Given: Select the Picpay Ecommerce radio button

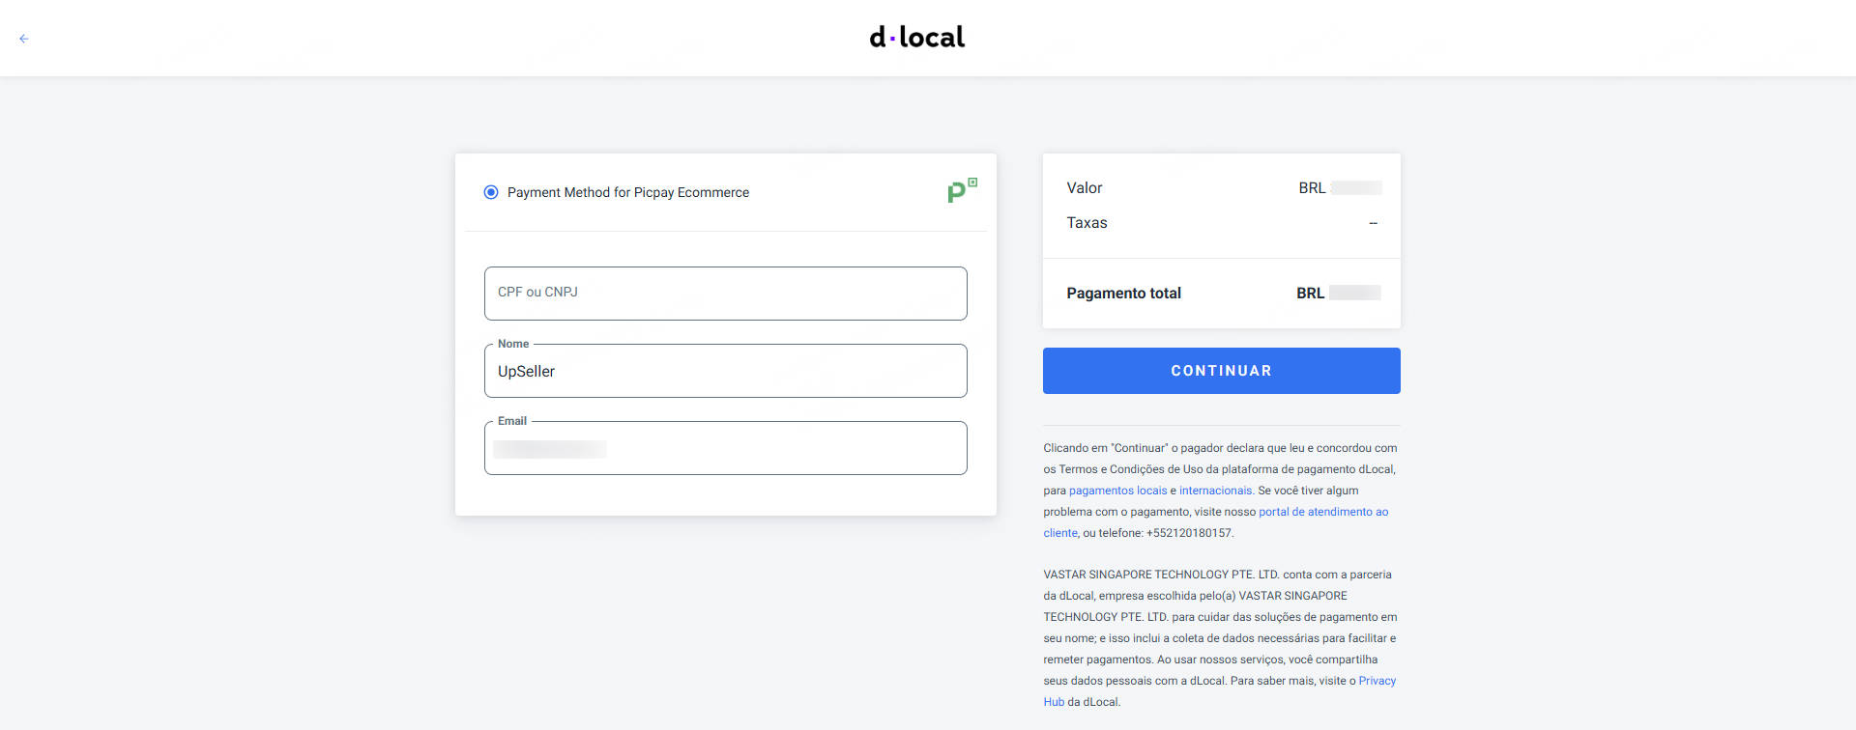Looking at the screenshot, I should pyautogui.click(x=491, y=192).
